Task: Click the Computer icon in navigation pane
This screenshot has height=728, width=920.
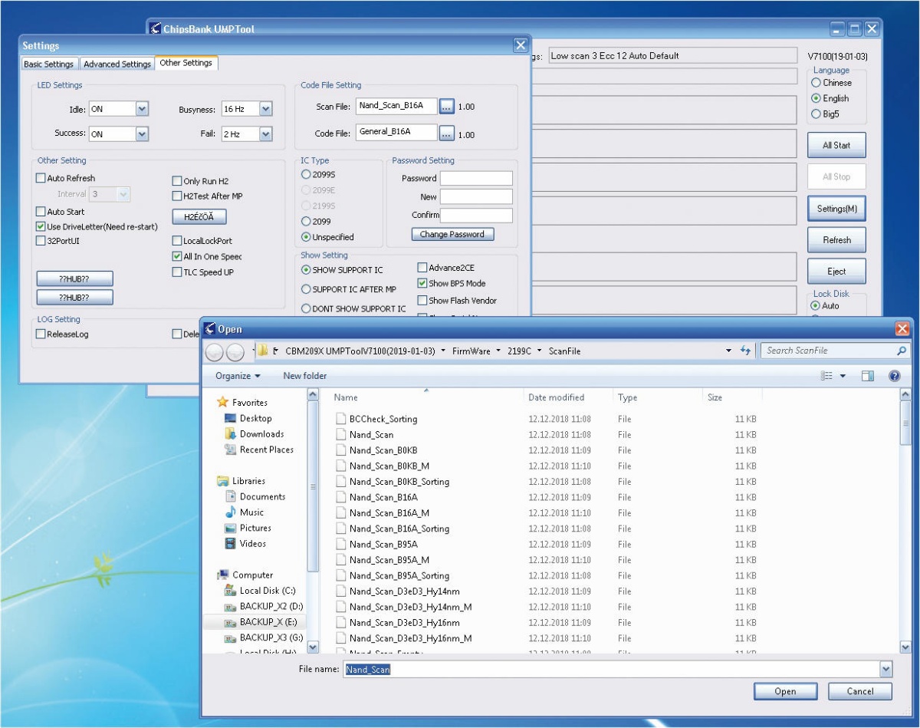Action: click(223, 575)
